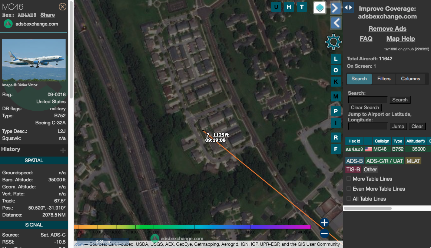
Task: Enable Even More Table Lines checkbox
Action: click(x=349, y=189)
